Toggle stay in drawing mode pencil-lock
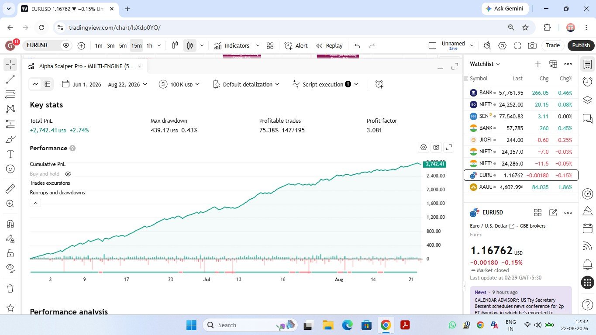596x335 pixels. (10, 238)
